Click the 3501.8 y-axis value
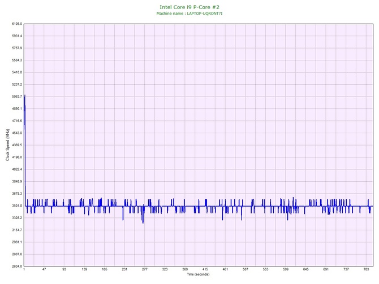The height and width of the screenshot is (284, 379). [17, 206]
